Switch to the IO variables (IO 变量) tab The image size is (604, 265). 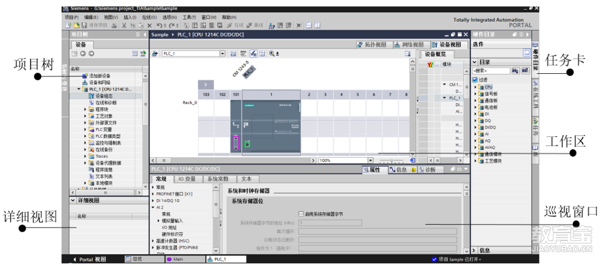[187, 179]
